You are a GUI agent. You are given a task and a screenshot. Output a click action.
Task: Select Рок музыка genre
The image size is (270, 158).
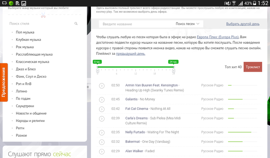coord(25,47)
